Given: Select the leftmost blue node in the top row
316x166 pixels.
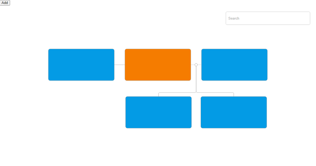Looking at the screenshot, I should point(81,65).
